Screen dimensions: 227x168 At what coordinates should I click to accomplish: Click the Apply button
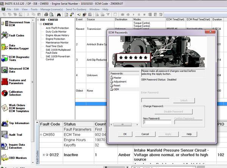(x=168, y=134)
